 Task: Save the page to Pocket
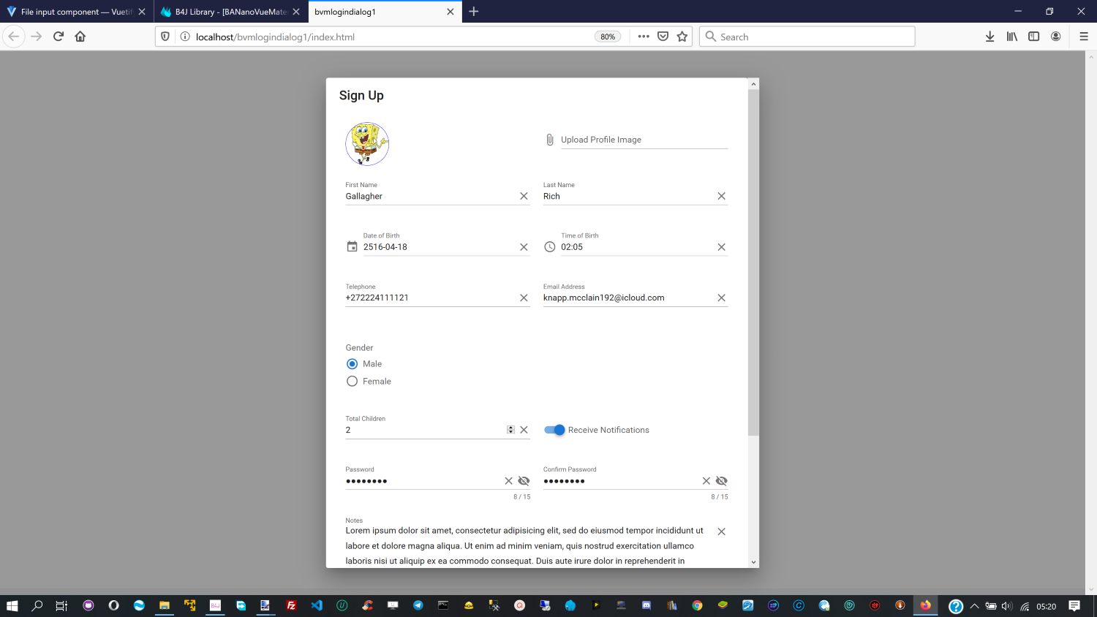point(663,37)
